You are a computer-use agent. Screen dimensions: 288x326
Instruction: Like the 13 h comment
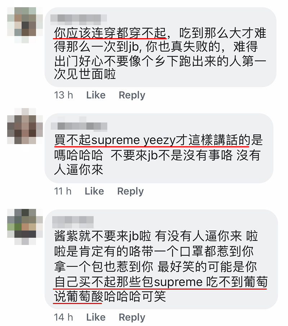[96, 95]
